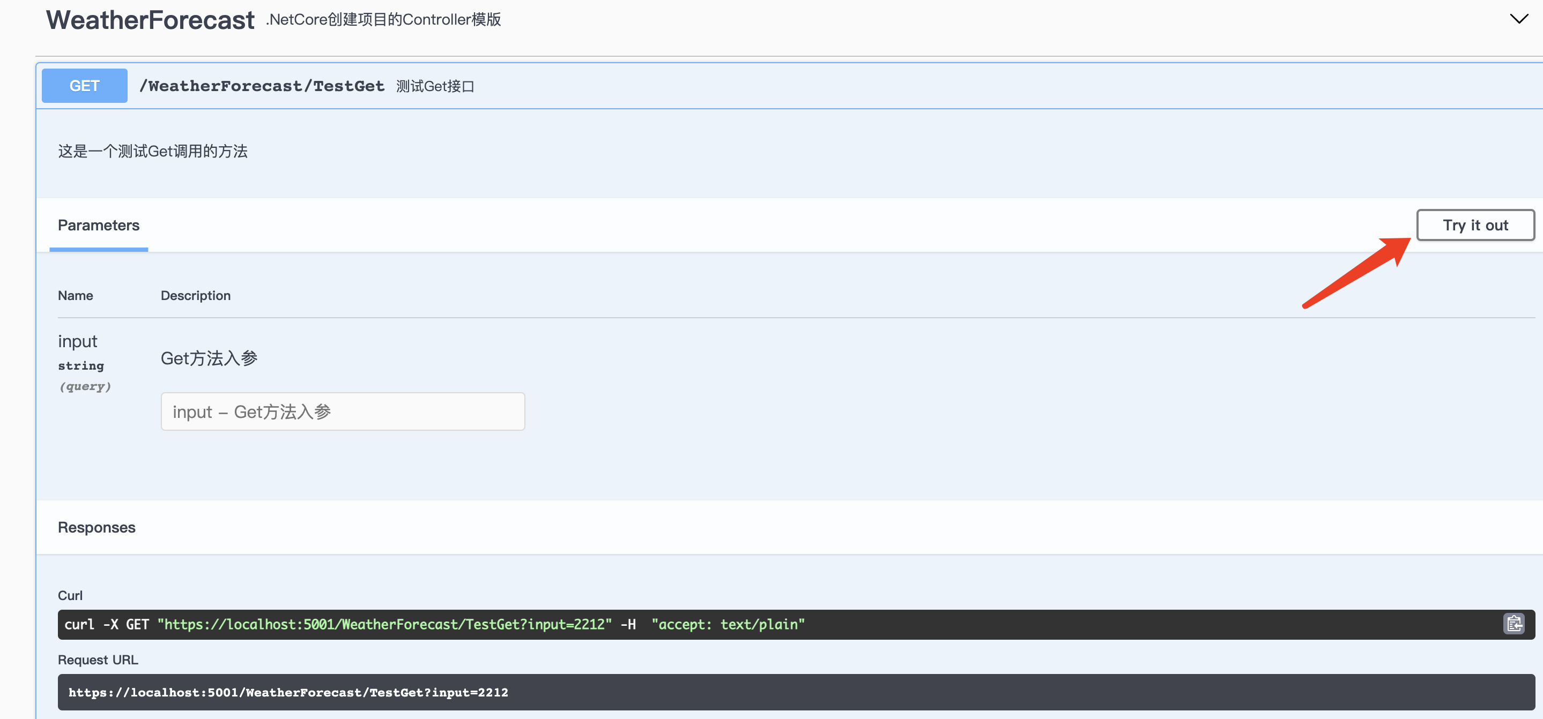Image resolution: width=1543 pixels, height=719 pixels.
Task: Click the Get方法入参 parameter description
Action: [x=209, y=358]
